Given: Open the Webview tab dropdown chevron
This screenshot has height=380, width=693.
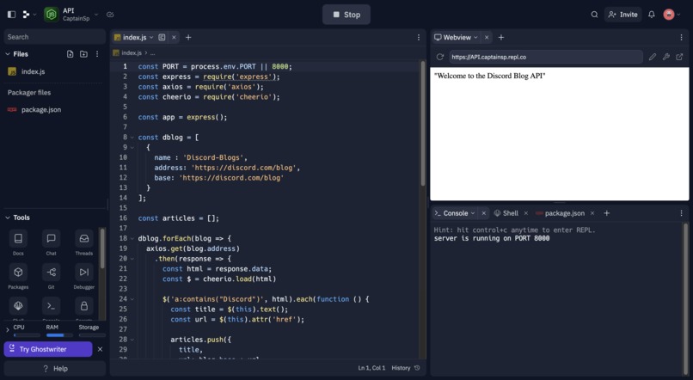Looking at the screenshot, I should coord(475,38).
